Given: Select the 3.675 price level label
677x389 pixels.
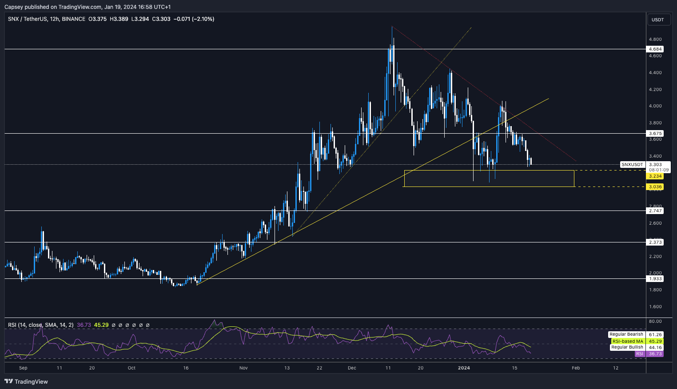Looking at the screenshot, I should click(x=656, y=133).
